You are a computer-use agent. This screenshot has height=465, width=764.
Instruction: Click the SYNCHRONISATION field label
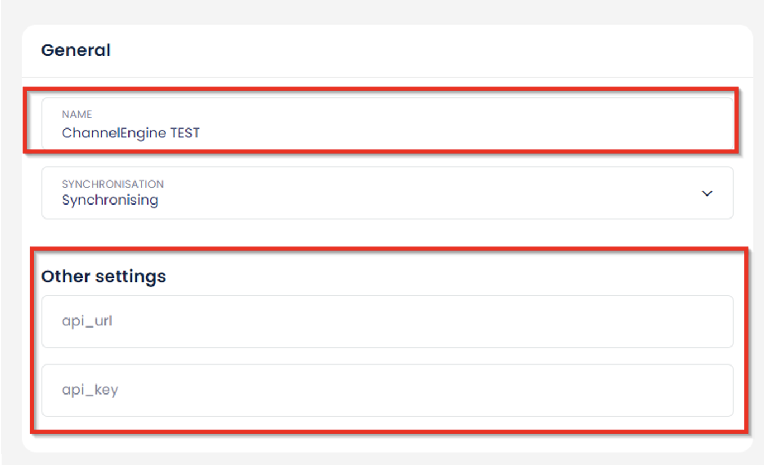[112, 184]
